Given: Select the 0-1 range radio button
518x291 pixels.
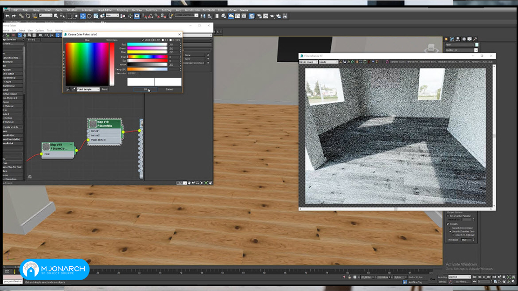Looking at the screenshot, I should (163, 40).
